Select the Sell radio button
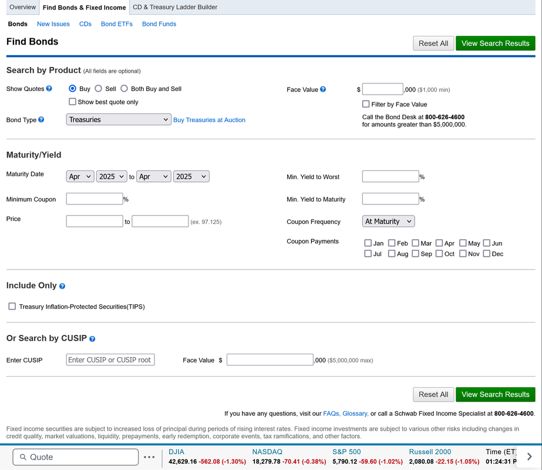542x470 pixels. 99,89
